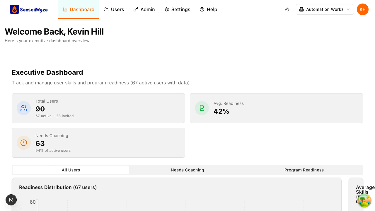
Task: Click the award icon on Avg. Readiness card
Action: click(202, 108)
